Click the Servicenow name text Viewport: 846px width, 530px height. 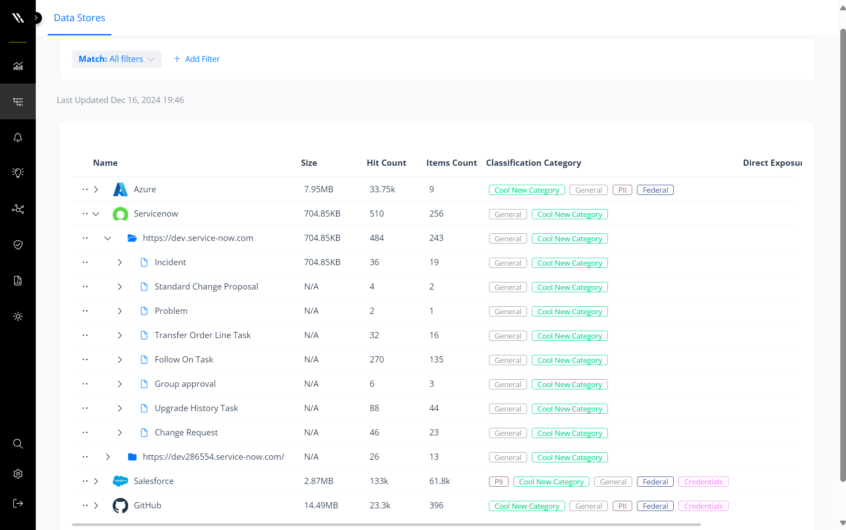pyautogui.click(x=156, y=214)
